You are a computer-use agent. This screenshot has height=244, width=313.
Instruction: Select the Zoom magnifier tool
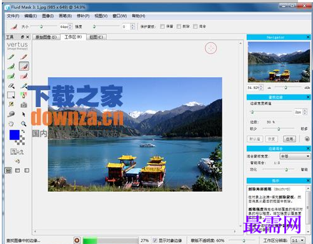pos(24,124)
